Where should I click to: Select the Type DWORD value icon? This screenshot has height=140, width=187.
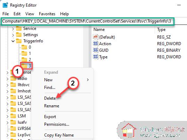click(96, 57)
